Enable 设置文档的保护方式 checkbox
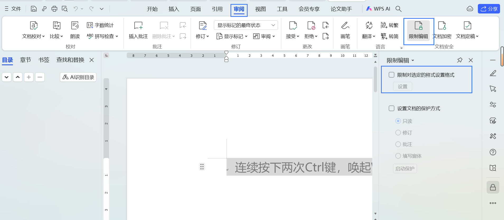The width and height of the screenshot is (504, 220). pyautogui.click(x=392, y=108)
